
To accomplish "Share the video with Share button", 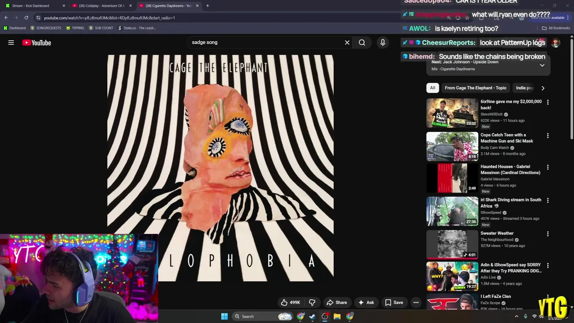I will [x=337, y=302].
